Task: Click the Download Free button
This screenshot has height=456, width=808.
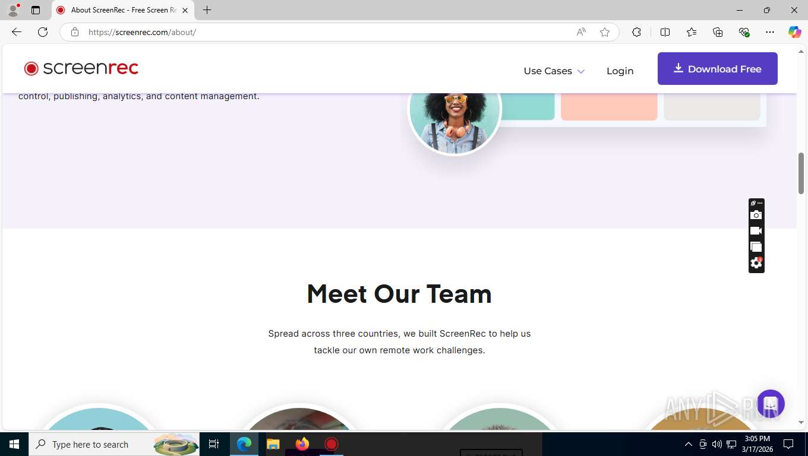Action: 717,69
